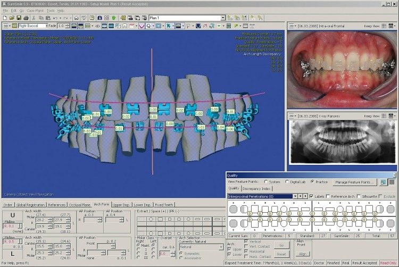Click the Open folder icon
Viewport: 399px width, 267px height.
coord(12,18)
